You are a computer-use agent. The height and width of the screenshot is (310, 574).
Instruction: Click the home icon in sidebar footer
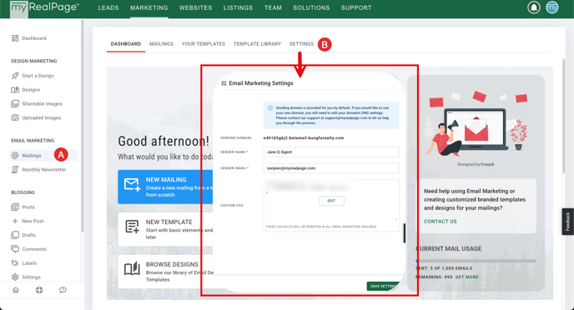pyautogui.click(x=16, y=290)
